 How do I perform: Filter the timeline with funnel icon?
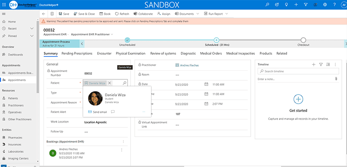point(321,64)
